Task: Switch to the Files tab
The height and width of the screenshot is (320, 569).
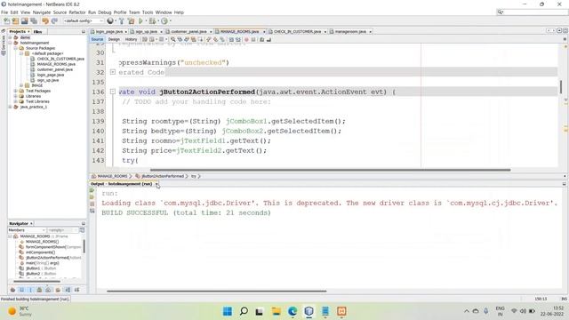Action: click(37, 32)
